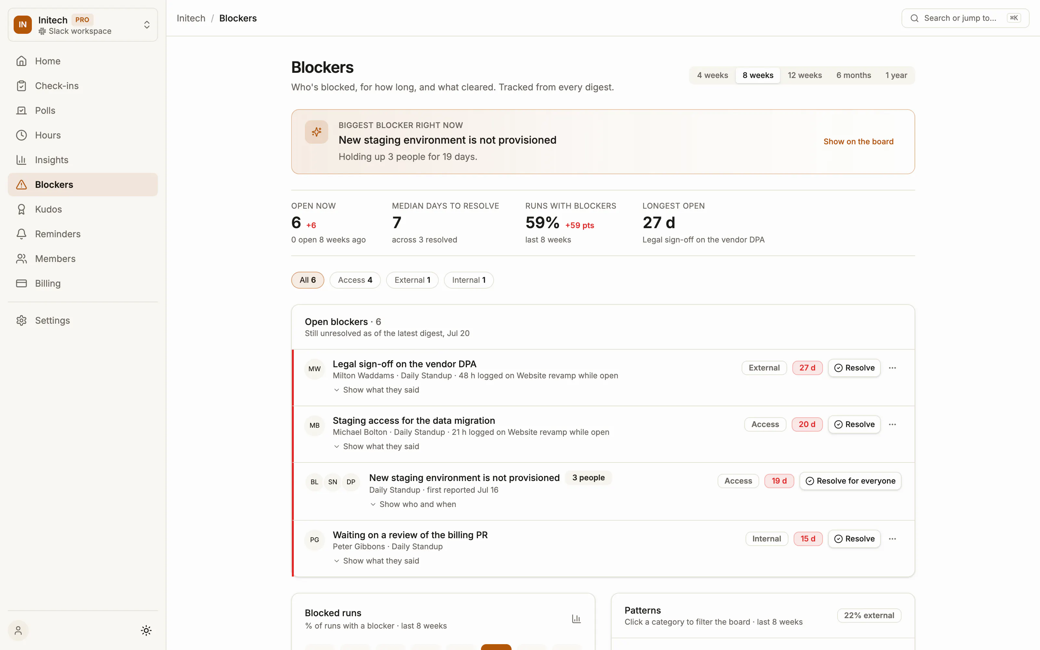The image size is (1040, 650).
Task: Select the 6 months time range
Action: click(854, 76)
